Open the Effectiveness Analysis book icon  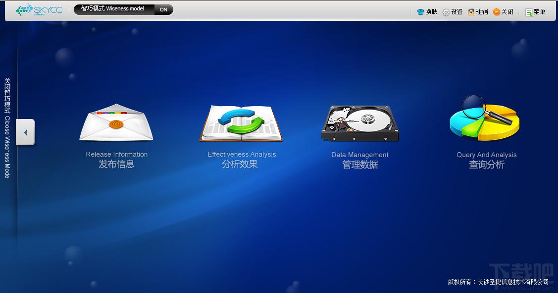[241, 123]
